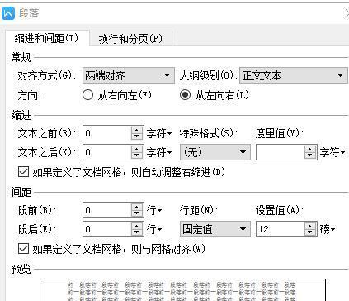Increase 段前 spacing with up arrow

tap(137, 208)
